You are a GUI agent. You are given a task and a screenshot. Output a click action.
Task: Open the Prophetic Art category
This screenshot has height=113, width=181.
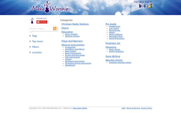point(113,43)
